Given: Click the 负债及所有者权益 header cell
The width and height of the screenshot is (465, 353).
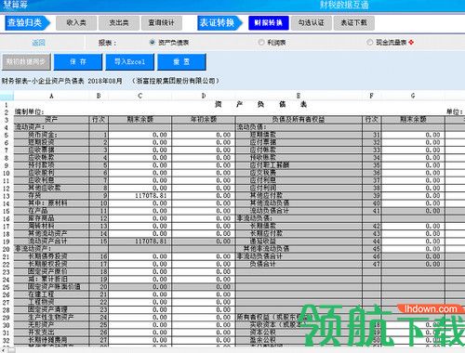Looking at the screenshot, I should click(299, 120).
